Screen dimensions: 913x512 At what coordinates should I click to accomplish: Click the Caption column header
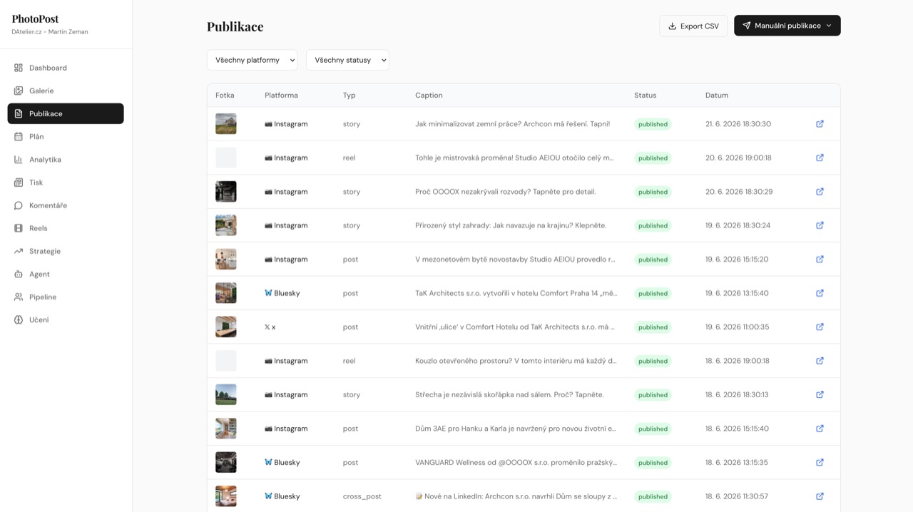[429, 95]
